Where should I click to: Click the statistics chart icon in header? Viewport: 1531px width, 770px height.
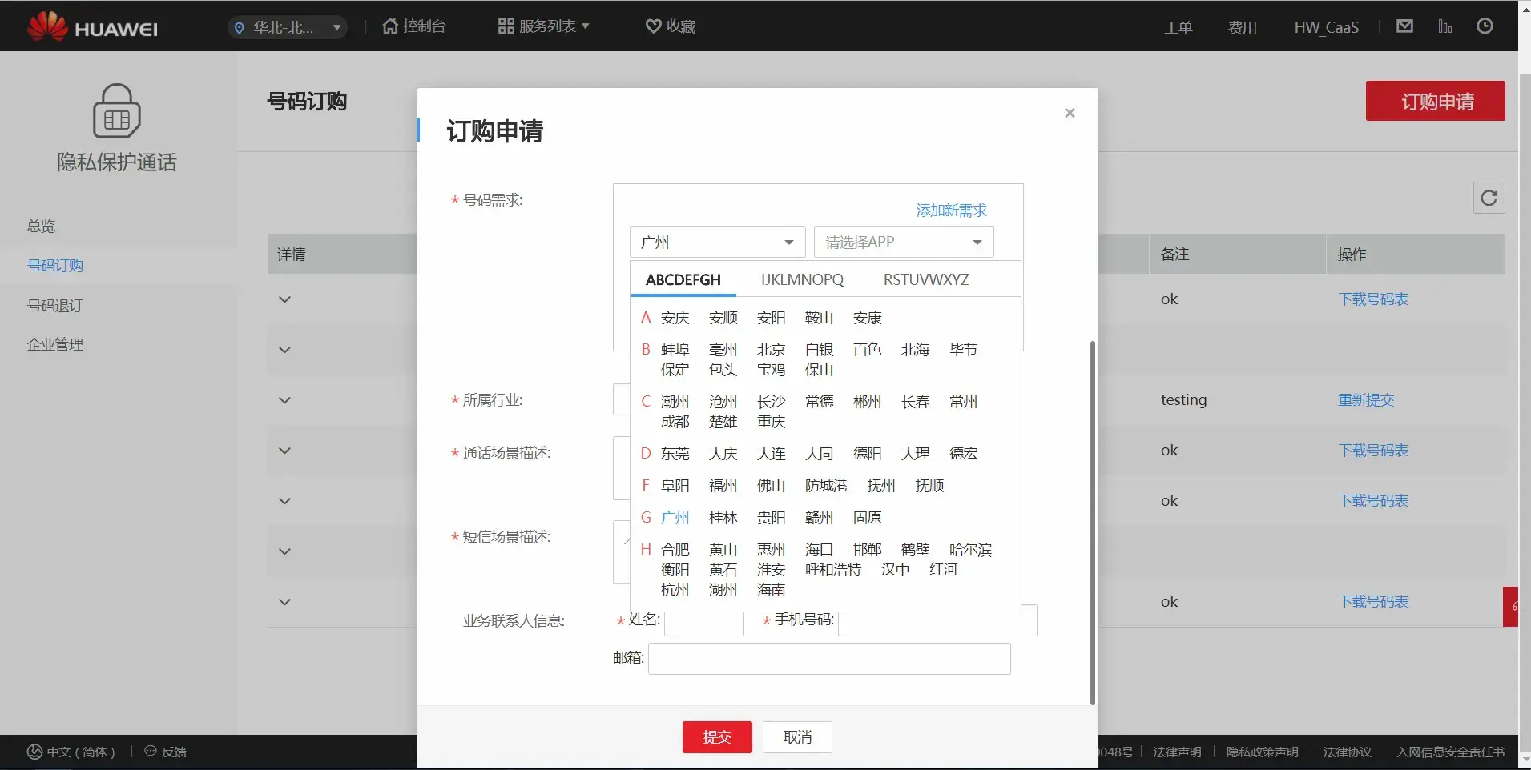click(1444, 26)
